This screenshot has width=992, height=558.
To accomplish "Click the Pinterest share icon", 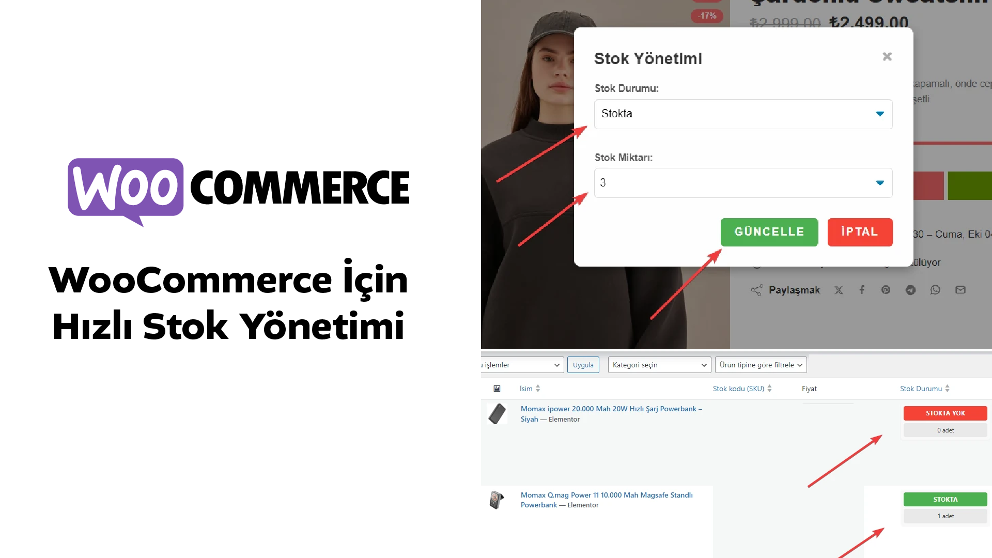I will coord(886,290).
